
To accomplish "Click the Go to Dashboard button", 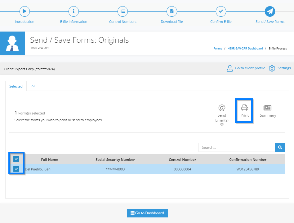I will click(147, 213).
